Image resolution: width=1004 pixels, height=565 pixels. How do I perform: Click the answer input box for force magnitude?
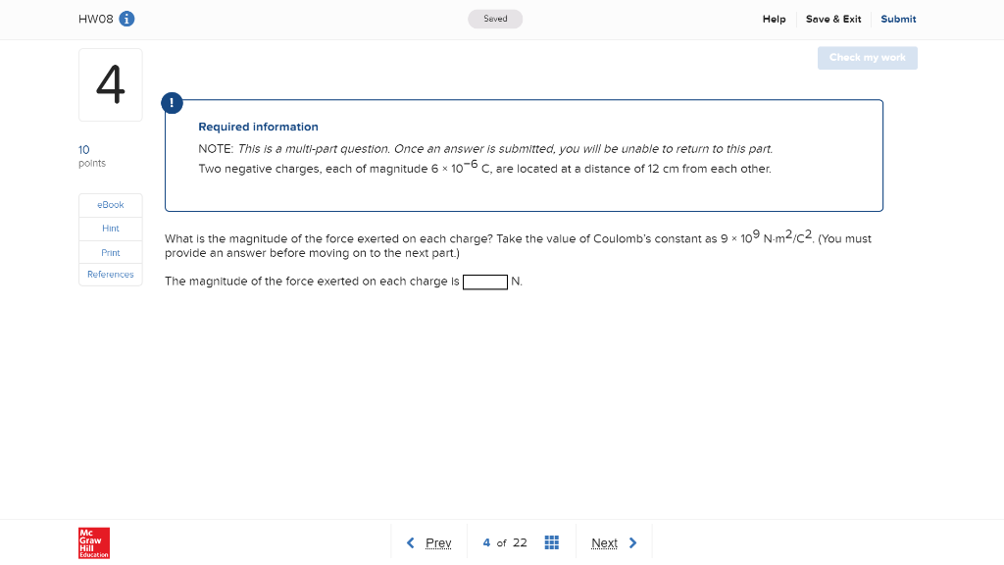click(x=485, y=282)
